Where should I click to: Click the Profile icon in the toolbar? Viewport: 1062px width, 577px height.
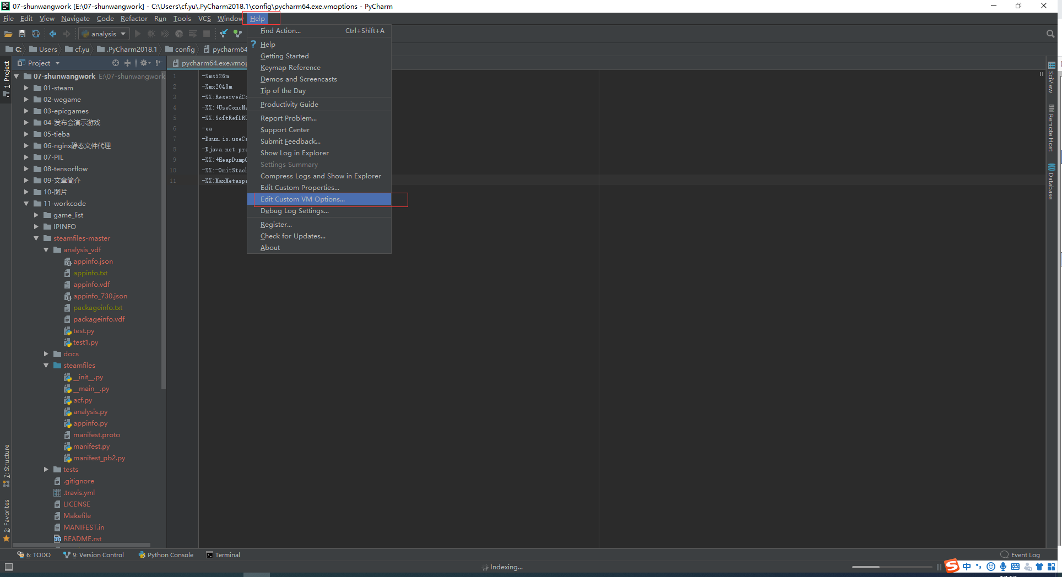point(179,34)
